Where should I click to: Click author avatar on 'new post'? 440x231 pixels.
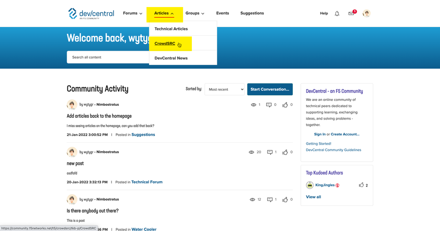72,152
